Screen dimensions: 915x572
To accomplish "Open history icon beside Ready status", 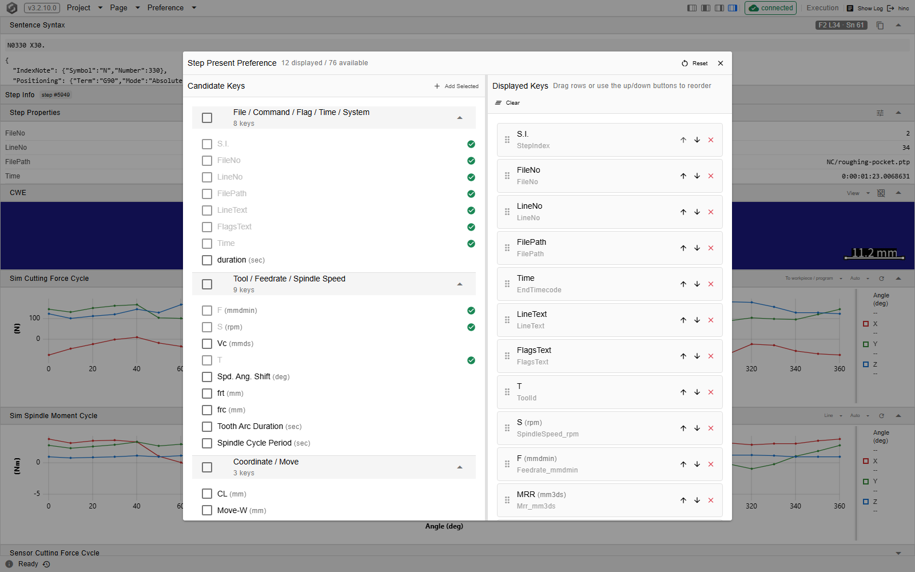I will (46, 564).
